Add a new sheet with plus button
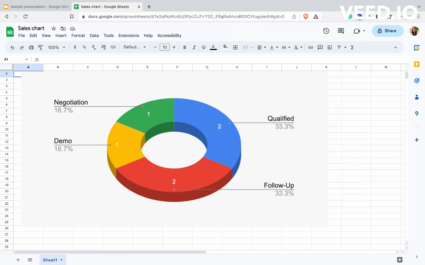This screenshot has height=265, width=425. tap(18, 260)
